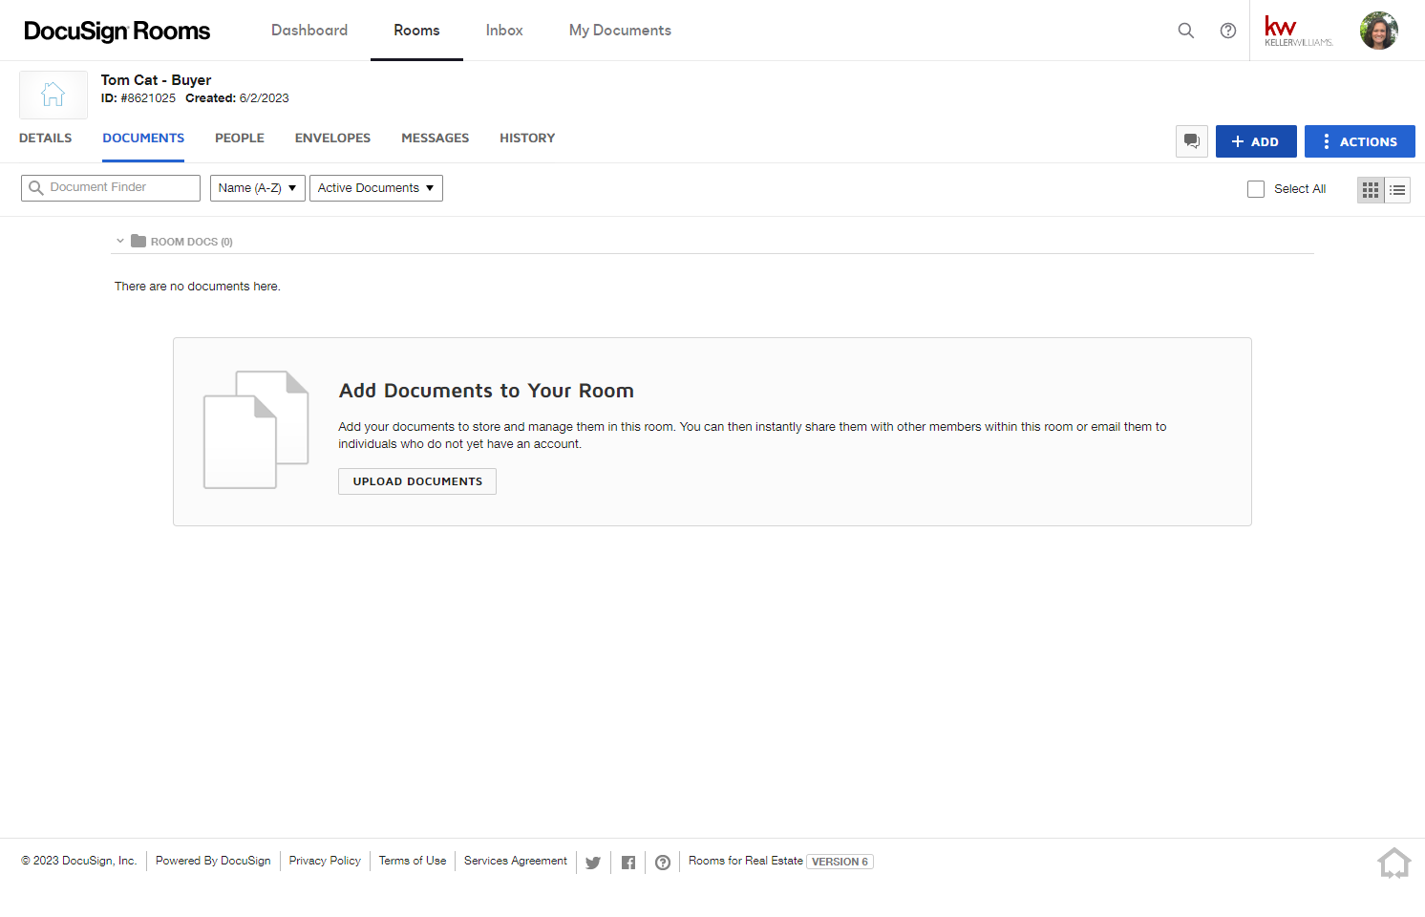Viewport: 1425px width, 917px height.
Task: Collapse the Room Docs section chevron
Action: 120,241
